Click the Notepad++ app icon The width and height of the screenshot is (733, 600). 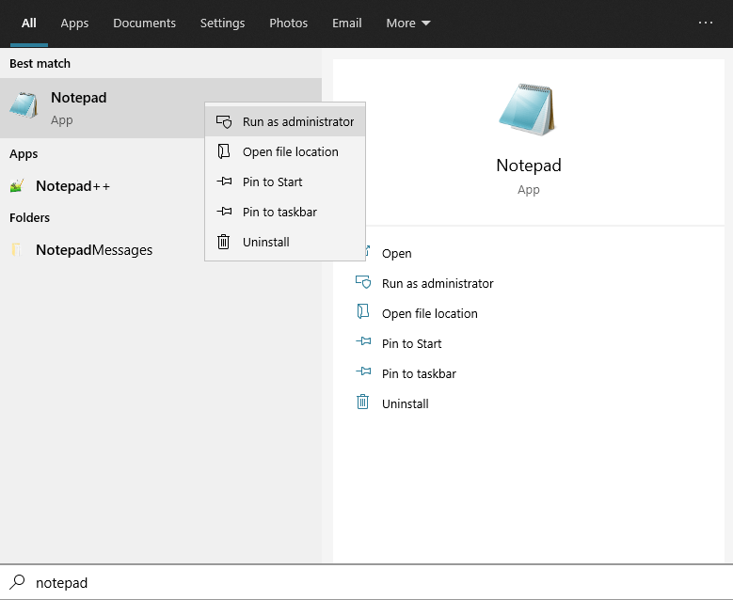17,186
